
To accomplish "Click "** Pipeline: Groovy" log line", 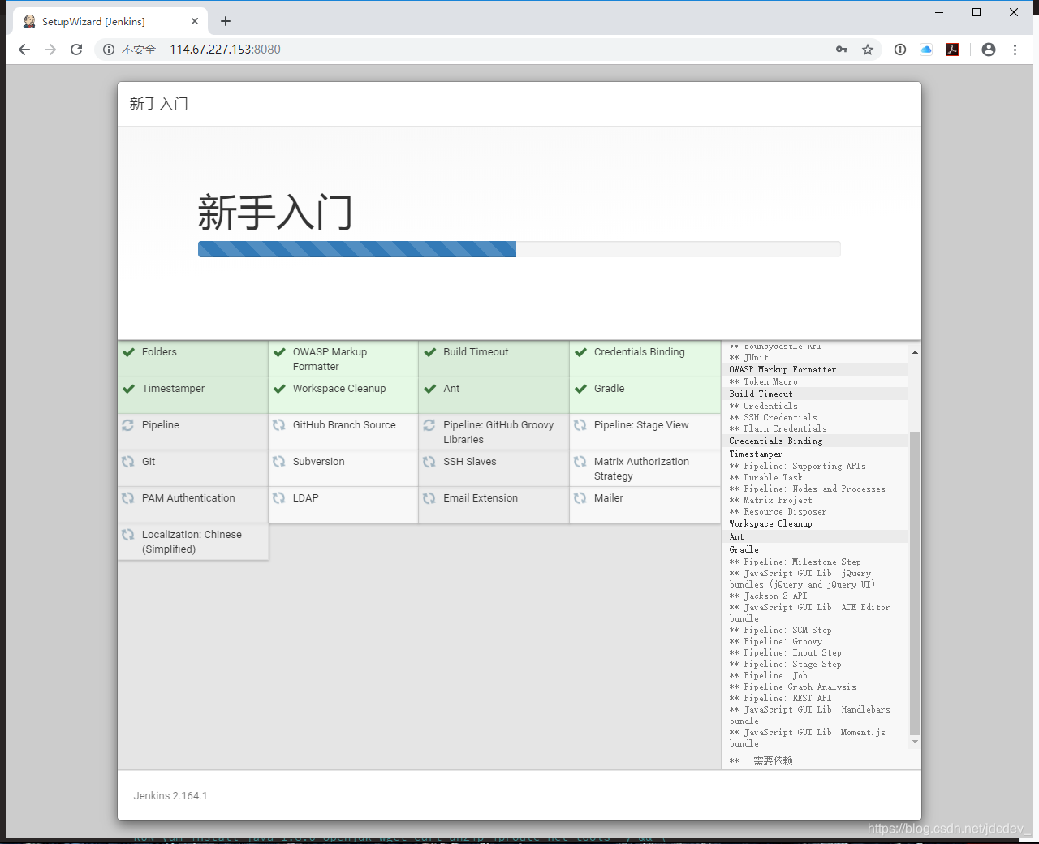I will click(x=775, y=641).
